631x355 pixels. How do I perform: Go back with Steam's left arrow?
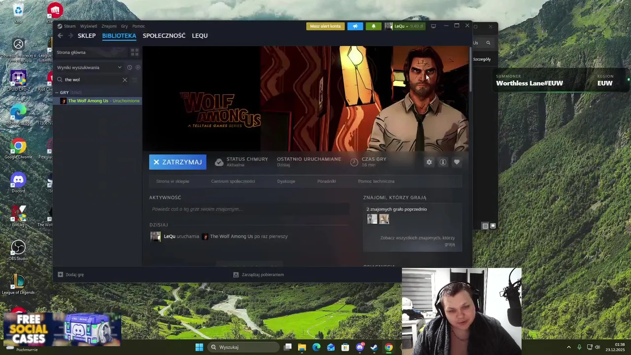tap(60, 35)
